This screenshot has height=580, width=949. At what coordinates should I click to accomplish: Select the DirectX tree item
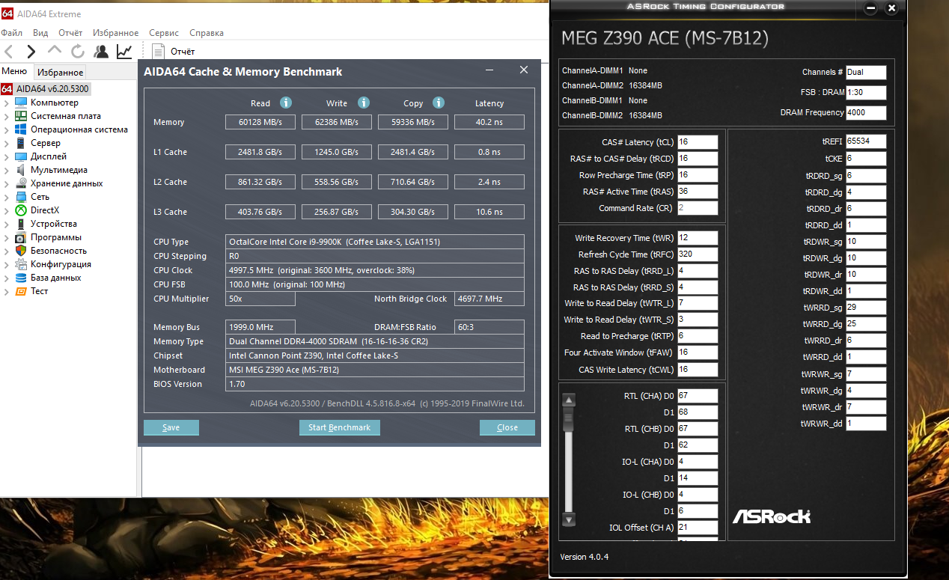(45, 210)
